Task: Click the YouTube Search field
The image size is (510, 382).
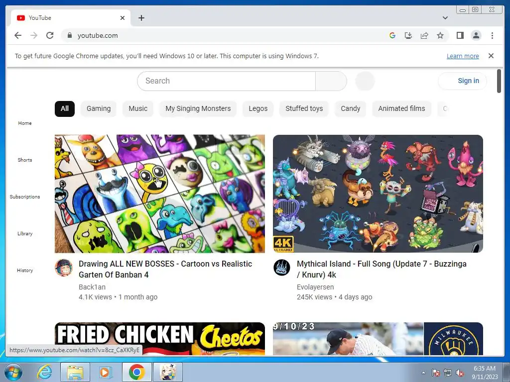Action: pos(227,81)
